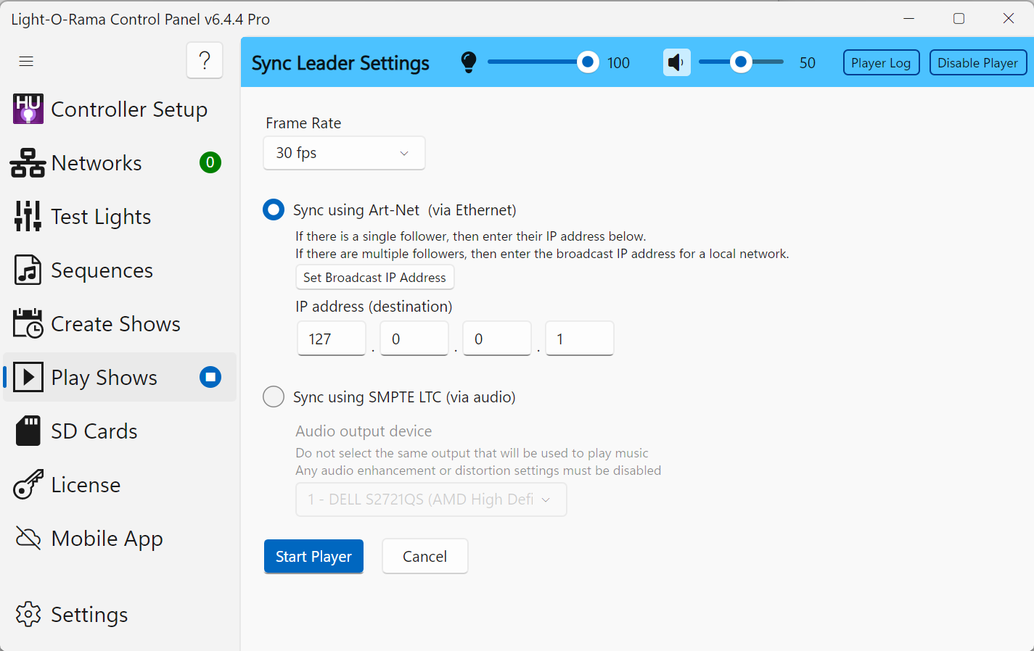The width and height of the screenshot is (1034, 651).
Task: Open the SD Cards icon
Action: 28,431
